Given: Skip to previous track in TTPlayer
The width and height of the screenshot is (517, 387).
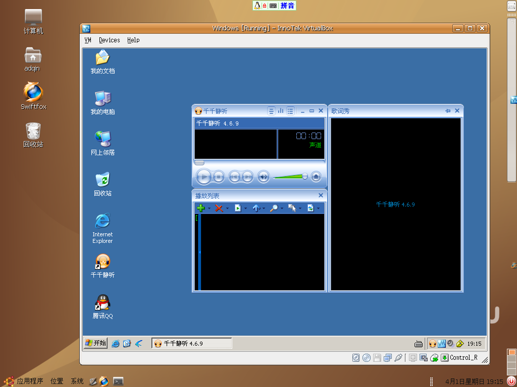Looking at the screenshot, I should click(234, 177).
